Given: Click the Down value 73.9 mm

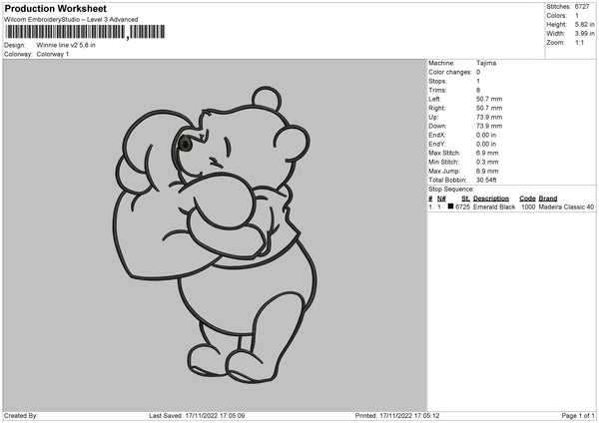Looking at the screenshot, I should click(x=489, y=126).
